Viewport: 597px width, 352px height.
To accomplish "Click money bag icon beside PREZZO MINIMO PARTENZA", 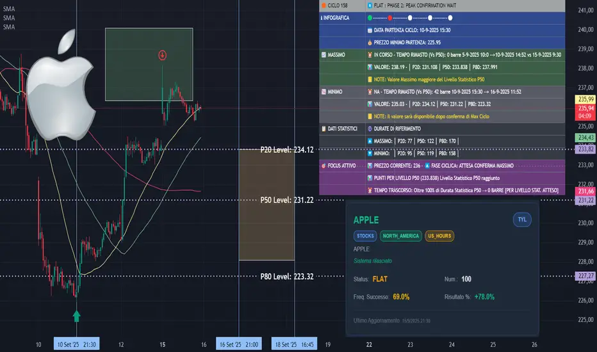I will [x=370, y=43].
